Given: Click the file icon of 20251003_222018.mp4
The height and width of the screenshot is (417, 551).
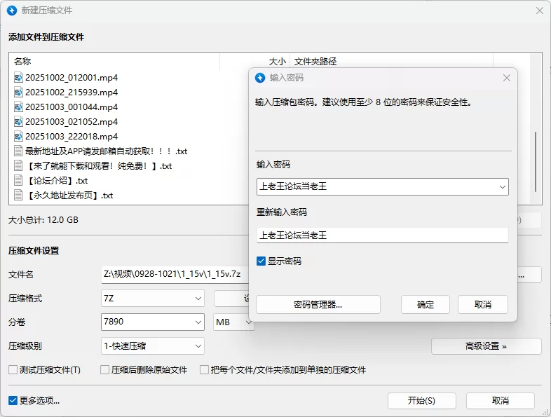Looking at the screenshot, I should (x=18, y=136).
